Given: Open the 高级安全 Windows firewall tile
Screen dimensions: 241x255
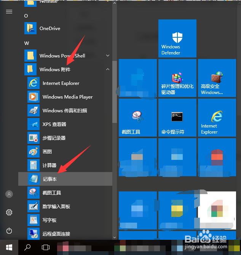Looking at the screenshot, I should pos(217,78).
